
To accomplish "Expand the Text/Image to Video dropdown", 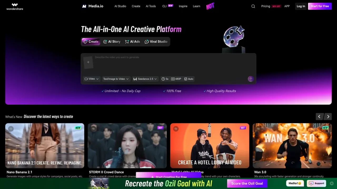I will tap(116, 79).
